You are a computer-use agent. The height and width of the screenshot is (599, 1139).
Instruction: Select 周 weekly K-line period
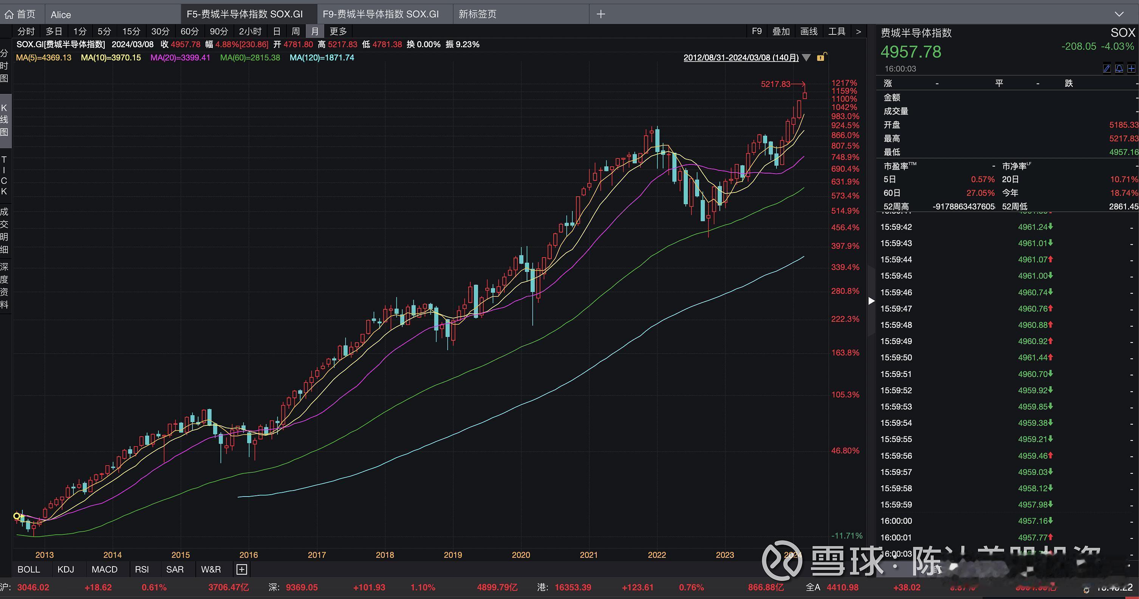click(x=296, y=31)
